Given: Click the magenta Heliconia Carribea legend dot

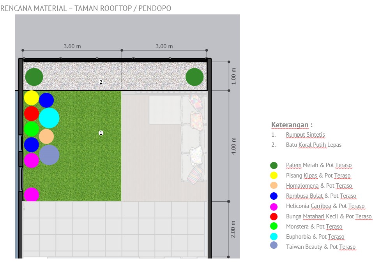Looking at the screenshot, I should (274, 206).
